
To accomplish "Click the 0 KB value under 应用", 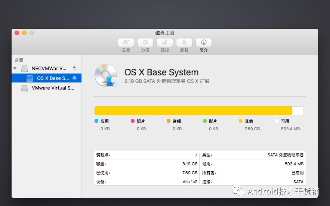I will [x=105, y=129].
